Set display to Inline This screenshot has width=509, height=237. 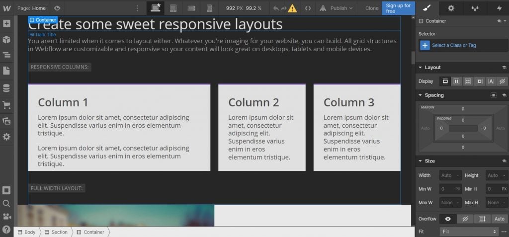tap(491, 81)
